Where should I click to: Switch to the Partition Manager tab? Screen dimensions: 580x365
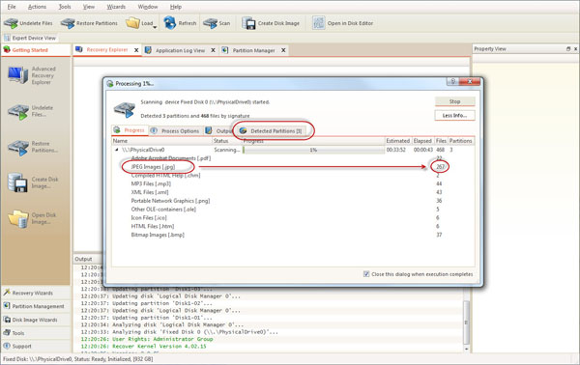253,50
